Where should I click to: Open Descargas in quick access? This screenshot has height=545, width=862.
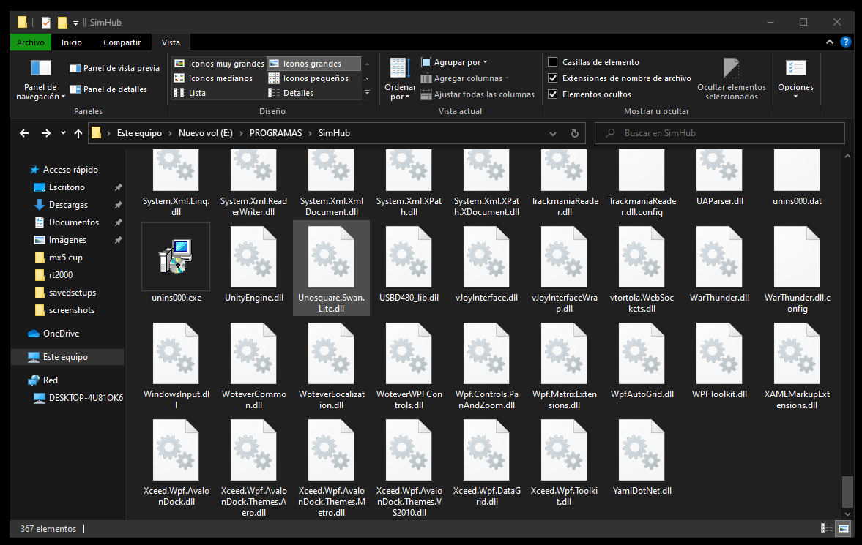[68, 205]
